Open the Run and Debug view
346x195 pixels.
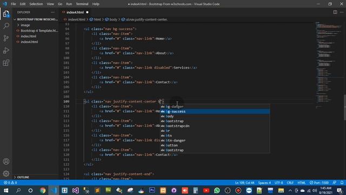coord(6,50)
